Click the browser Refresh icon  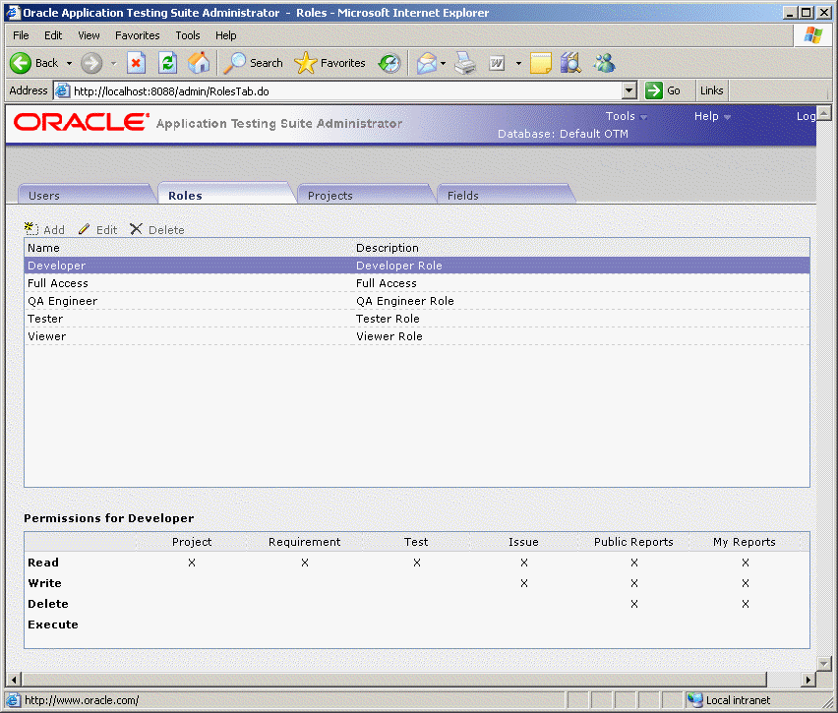[168, 63]
